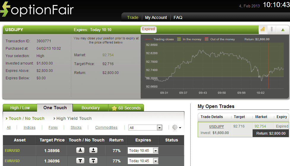Go to the FAQ page
Screen dimensions: 290x166
[178, 17]
